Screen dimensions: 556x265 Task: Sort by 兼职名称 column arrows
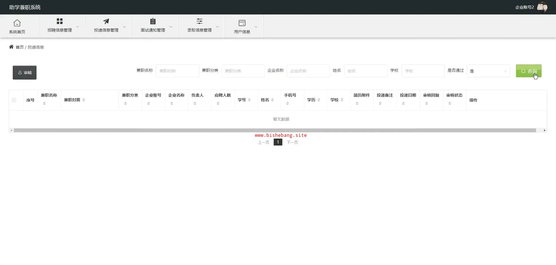tap(44, 103)
